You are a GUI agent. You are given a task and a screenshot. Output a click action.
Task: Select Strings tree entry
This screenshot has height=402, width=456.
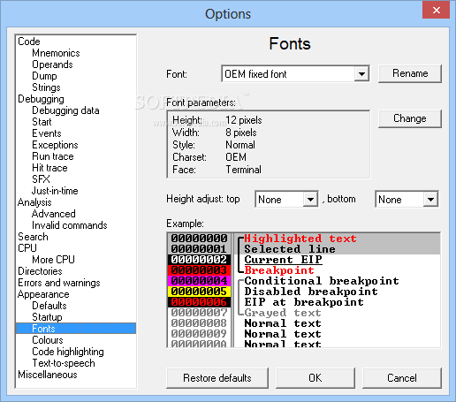coord(46,87)
